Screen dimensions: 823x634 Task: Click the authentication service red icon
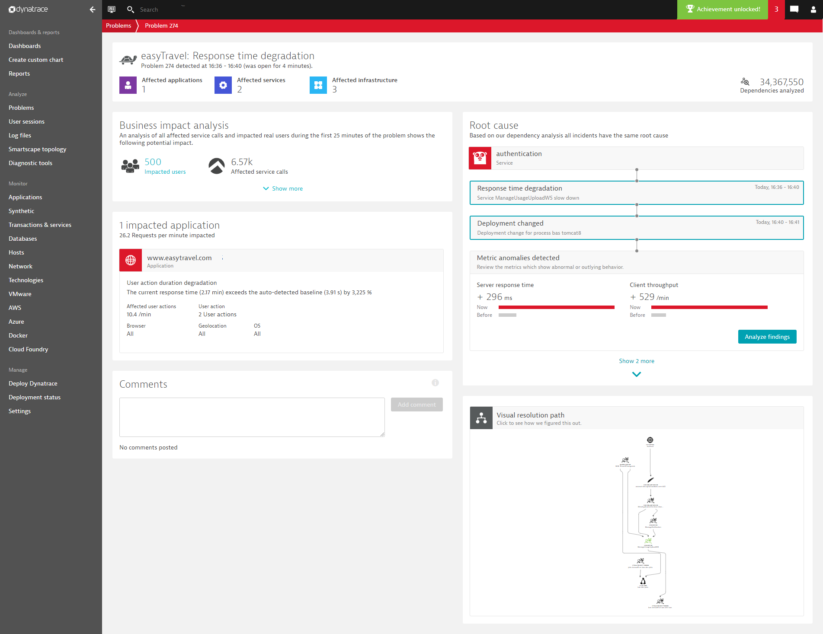click(x=480, y=158)
